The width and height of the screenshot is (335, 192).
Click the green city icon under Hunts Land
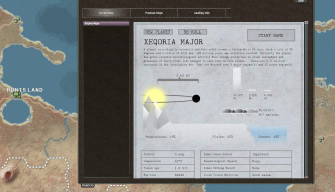pos(17,95)
